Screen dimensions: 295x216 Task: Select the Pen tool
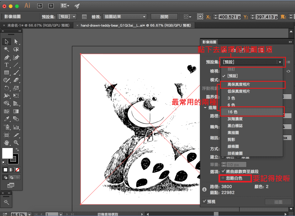[6, 57]
